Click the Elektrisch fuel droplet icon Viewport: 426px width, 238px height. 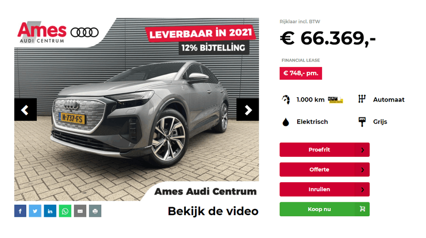click(285, 122)
